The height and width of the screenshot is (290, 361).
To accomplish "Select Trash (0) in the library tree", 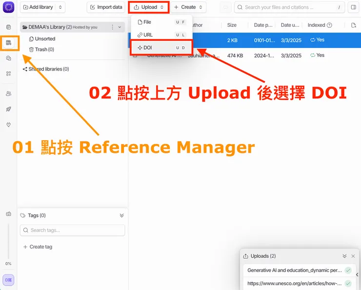I will tap(41, 49).
